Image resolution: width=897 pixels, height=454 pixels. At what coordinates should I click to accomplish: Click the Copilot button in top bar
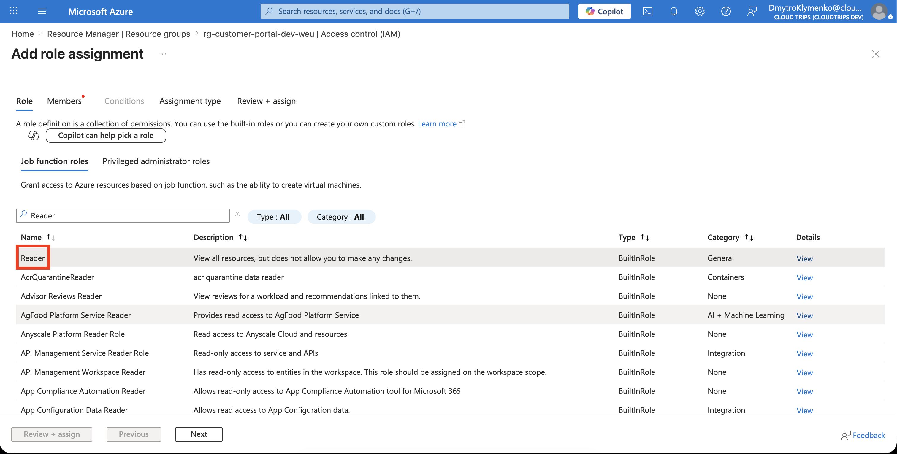coord(604,11)
